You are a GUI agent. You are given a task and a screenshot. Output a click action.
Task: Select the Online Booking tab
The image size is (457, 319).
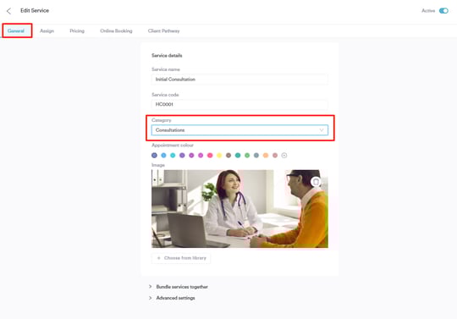pos(116,30)
